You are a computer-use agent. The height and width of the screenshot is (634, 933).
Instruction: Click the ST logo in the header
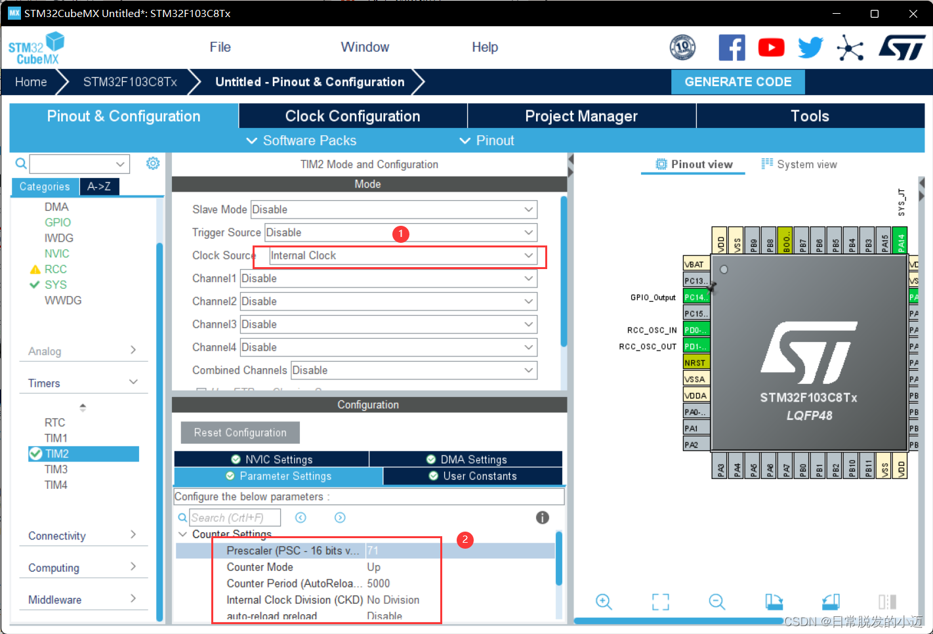(902, 47)
